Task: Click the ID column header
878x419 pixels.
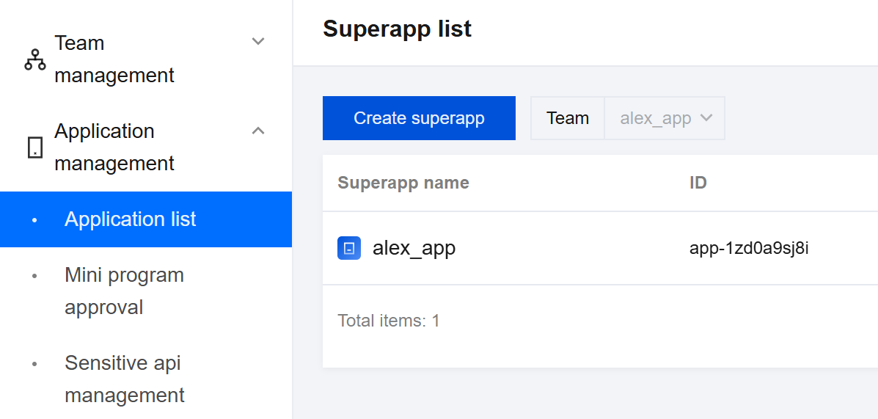Action: click(698, 183)
